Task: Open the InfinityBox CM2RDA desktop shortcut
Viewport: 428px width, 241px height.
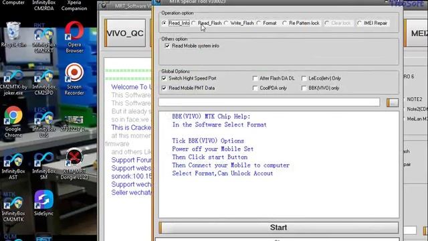Action: tap(43, 5)
